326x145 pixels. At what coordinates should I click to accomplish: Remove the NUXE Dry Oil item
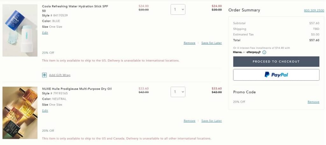pyautogui.click(x=189, y=121)
